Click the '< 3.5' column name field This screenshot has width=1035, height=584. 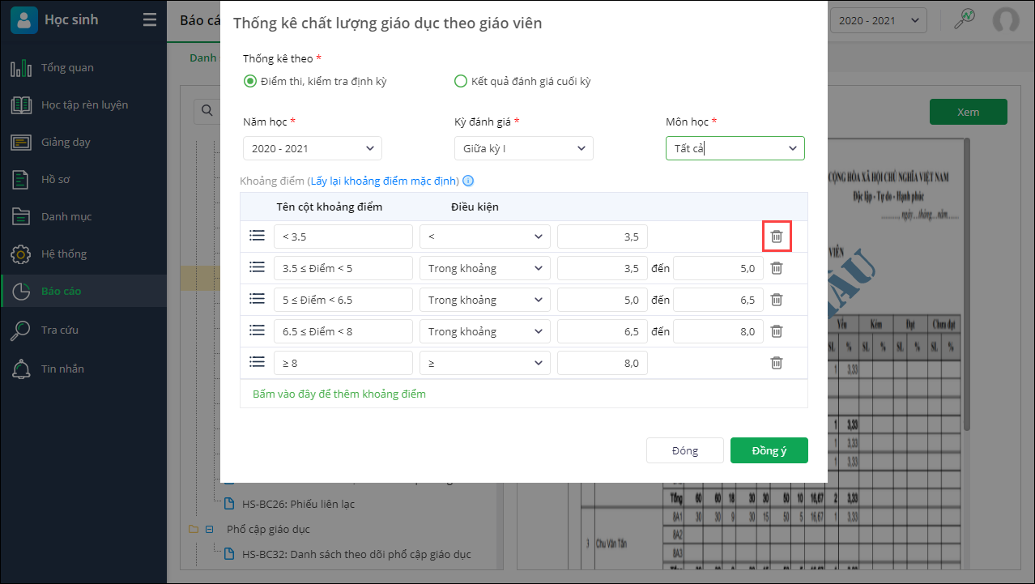coord(343,237)
